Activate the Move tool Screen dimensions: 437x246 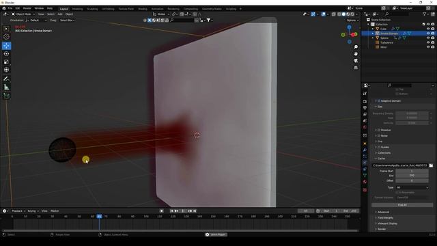[6, 46]
